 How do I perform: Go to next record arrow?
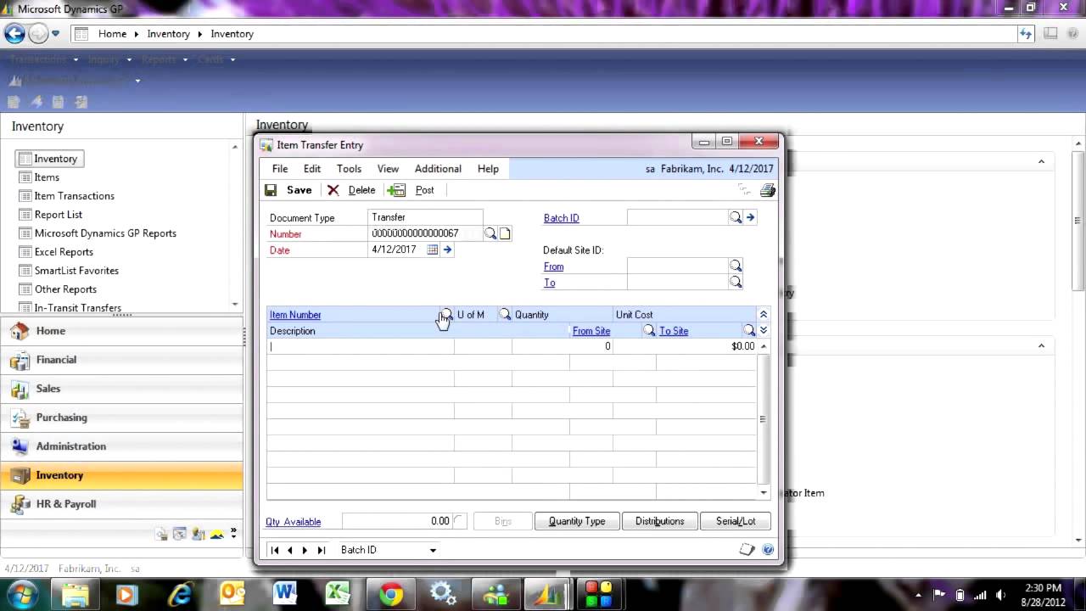[x=305, y=550]
